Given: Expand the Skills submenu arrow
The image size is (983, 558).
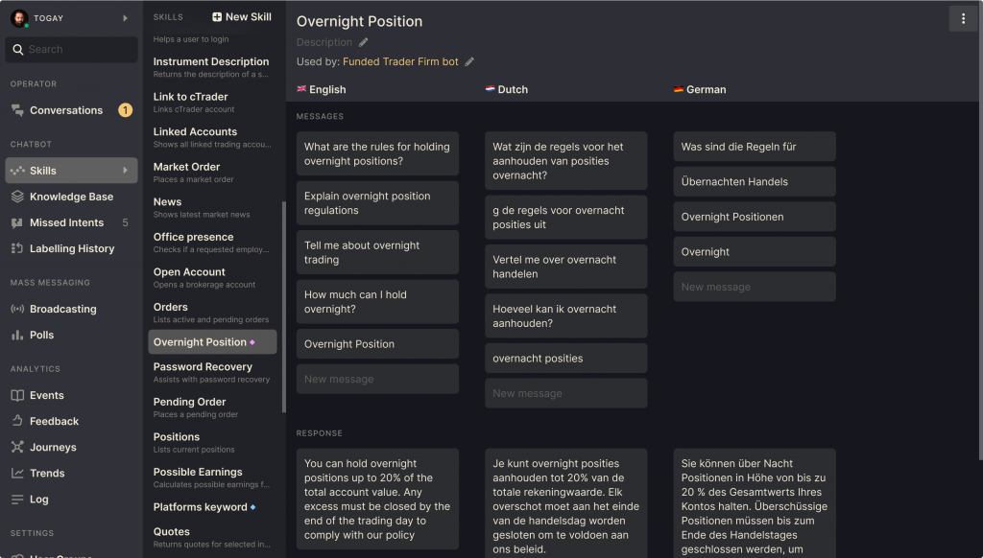Looking at the screenshot, I should click(124, 171).
